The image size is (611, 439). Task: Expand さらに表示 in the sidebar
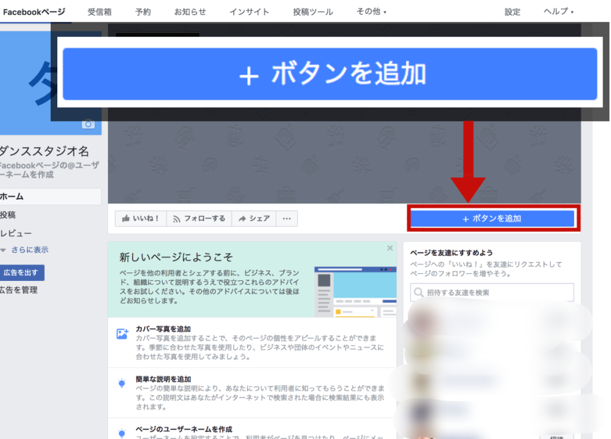pos(25,250)
